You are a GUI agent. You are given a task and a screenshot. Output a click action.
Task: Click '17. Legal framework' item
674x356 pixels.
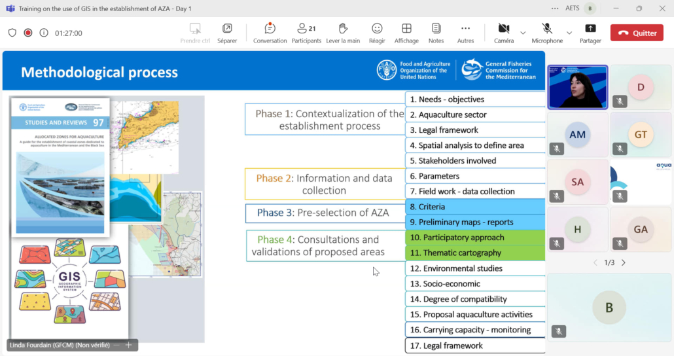pyautogui.click(x=475, y=346)
